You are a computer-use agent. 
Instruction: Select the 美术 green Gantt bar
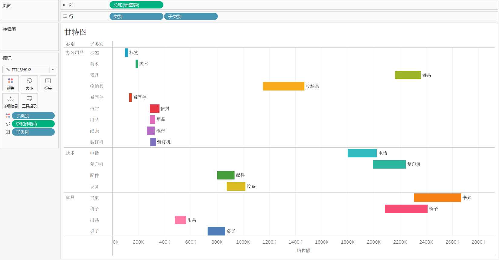pos(137,64)
